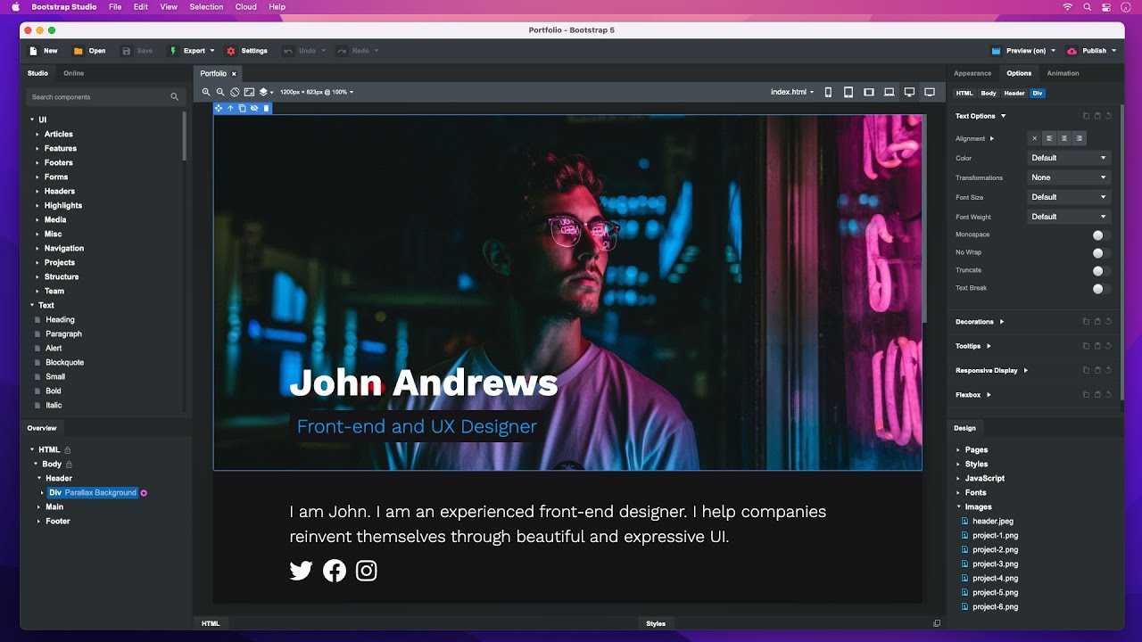Align text left

point(1049,138)
